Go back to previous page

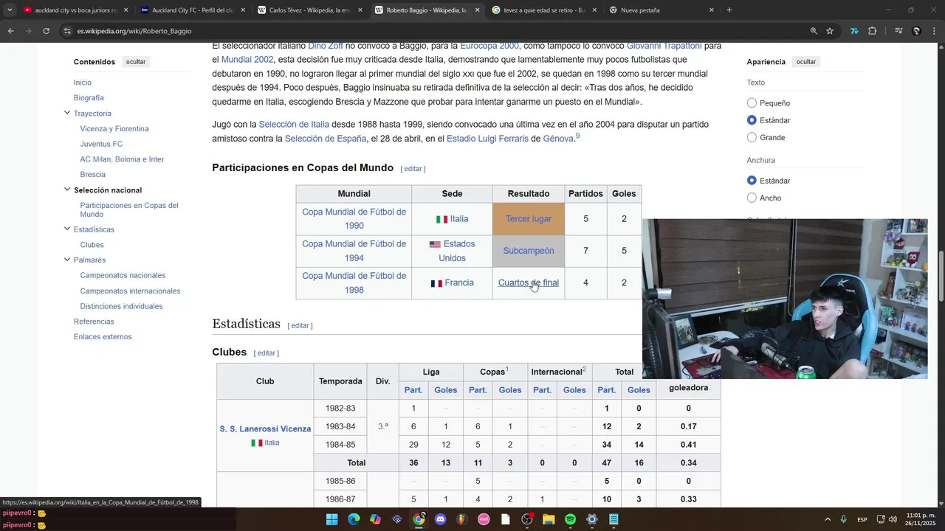[10, 31]
